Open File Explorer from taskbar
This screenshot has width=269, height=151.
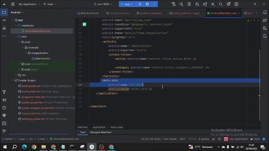[44, 147]
